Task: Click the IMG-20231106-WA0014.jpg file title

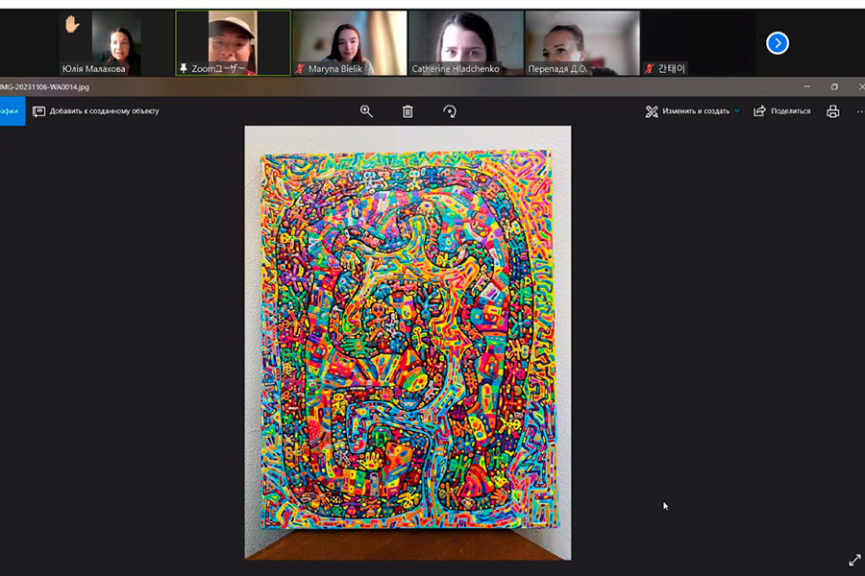Action: pos(44,87)
